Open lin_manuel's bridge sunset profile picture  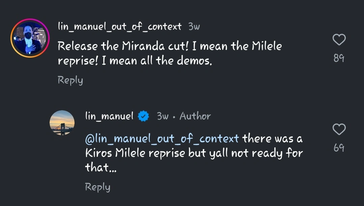pyautogui.click(x=62, y=123)
